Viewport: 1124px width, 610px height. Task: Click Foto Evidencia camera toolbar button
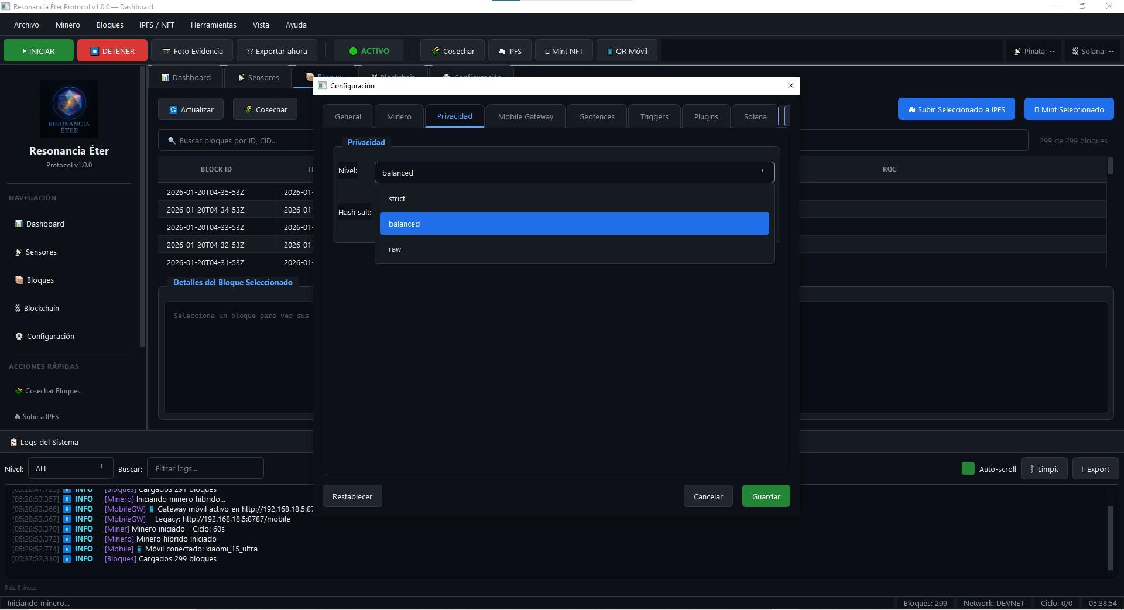point(192,51)
